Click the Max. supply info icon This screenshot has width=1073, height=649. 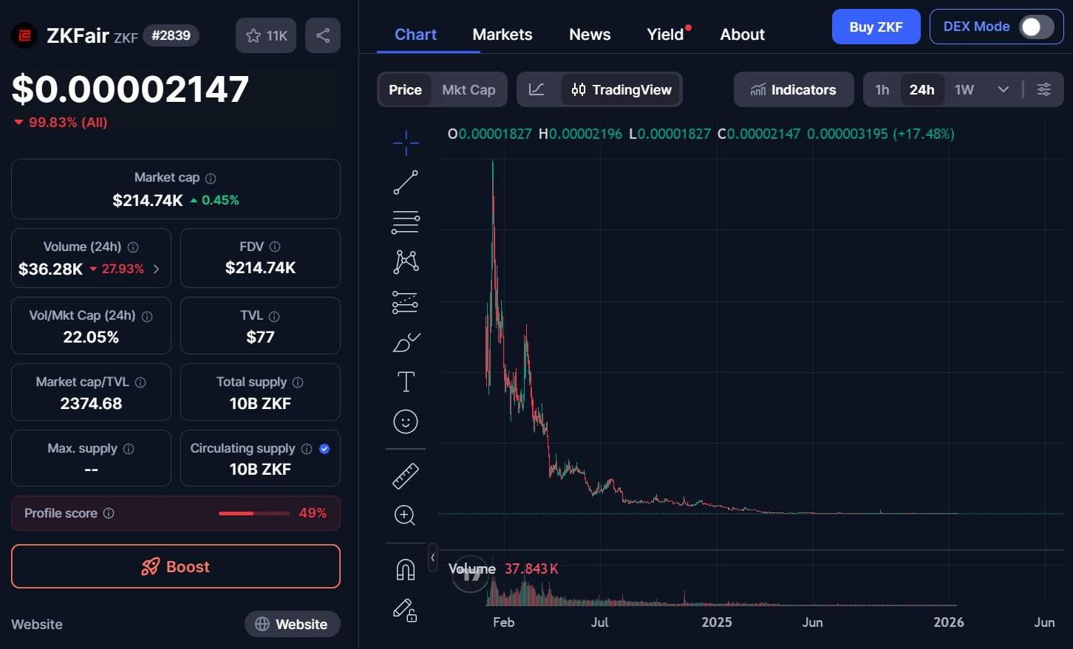point(129,449)
